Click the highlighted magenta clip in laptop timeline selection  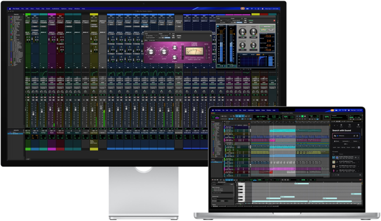click(x=282, y=169)
